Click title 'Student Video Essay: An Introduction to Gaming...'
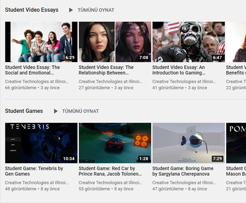The image size is (246, 203). [x=179, y=70]
